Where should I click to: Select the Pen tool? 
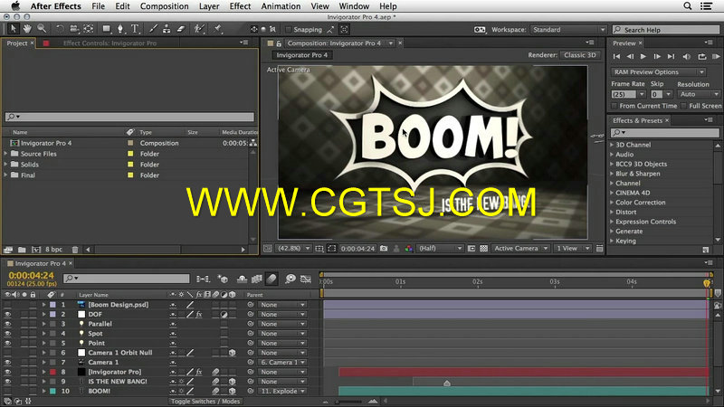[120, 29]
